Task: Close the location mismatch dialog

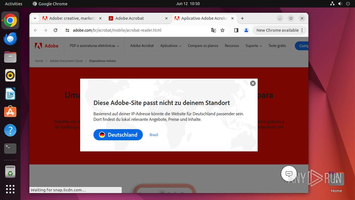Action: (x=253, y=83)
